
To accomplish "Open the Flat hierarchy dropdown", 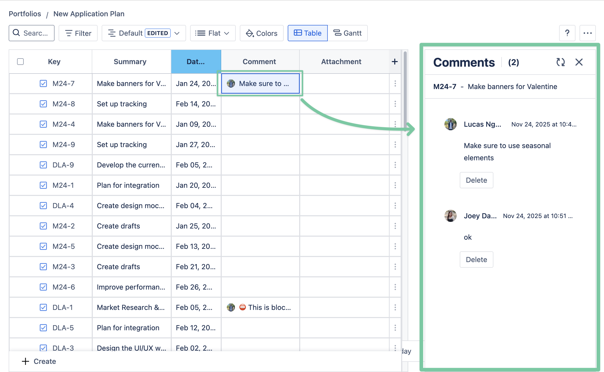I will [213, 33].
